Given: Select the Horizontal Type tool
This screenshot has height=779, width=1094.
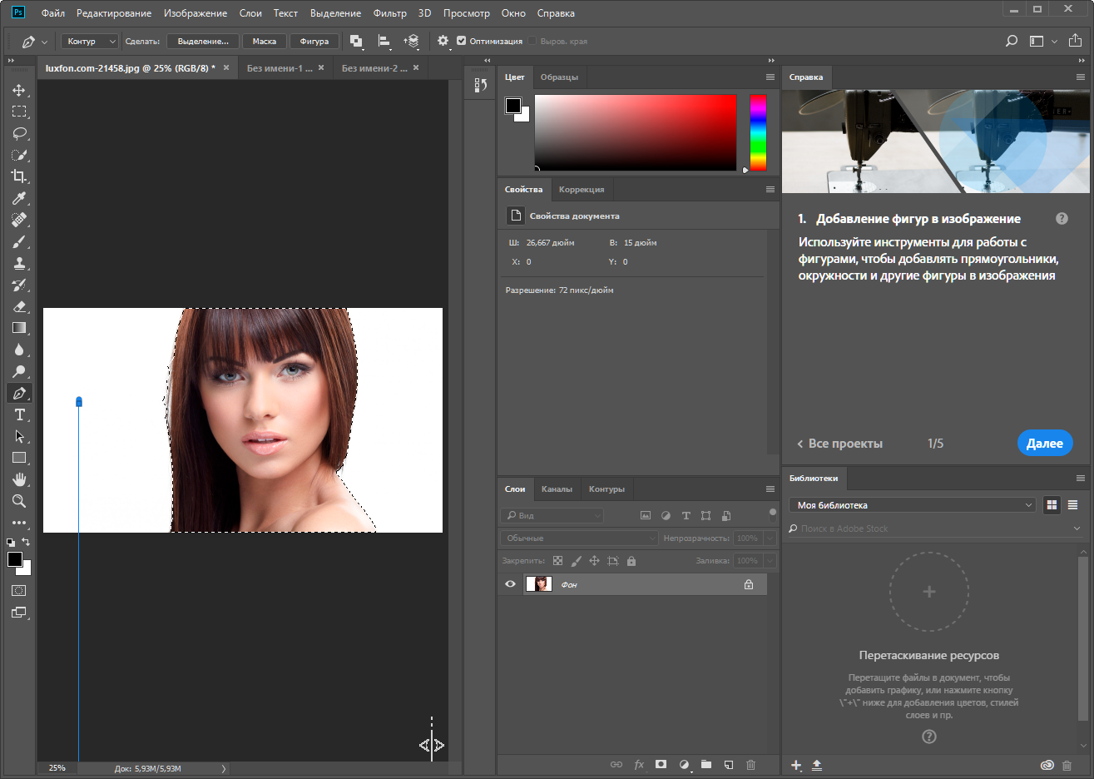Looking at the screenshot, I should pos(19,414).
